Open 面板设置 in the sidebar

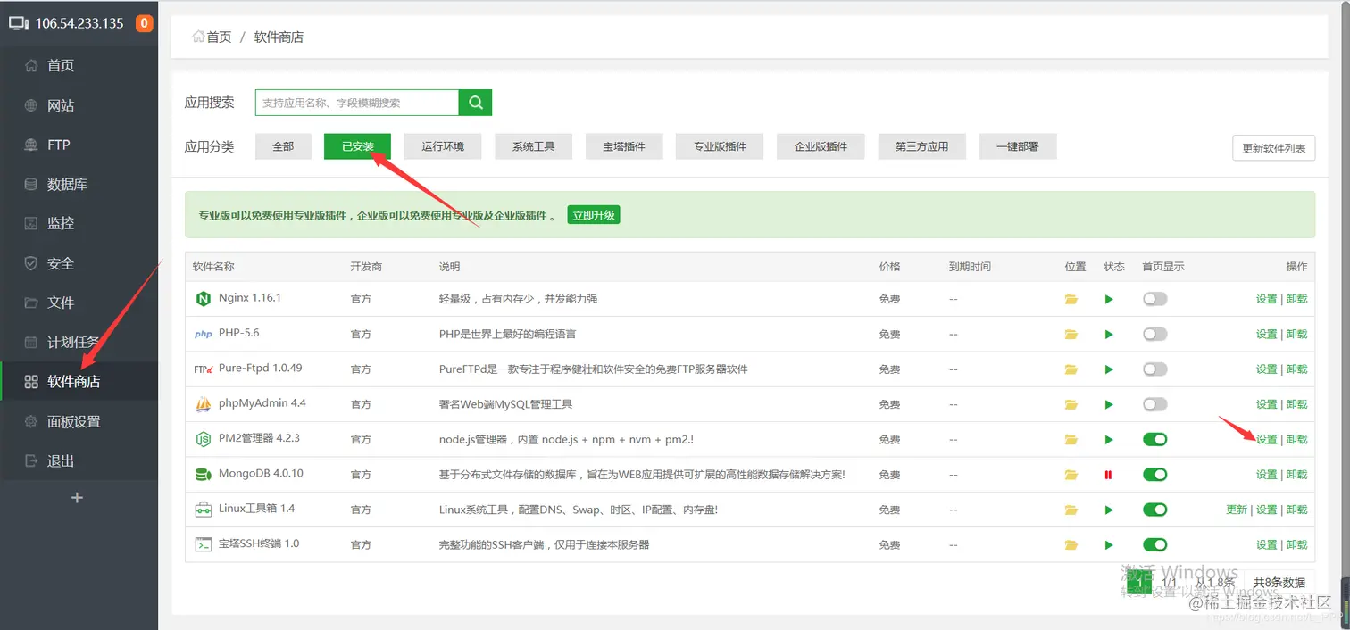pyautogui.click(x=79, y=422)
